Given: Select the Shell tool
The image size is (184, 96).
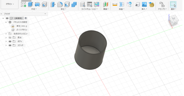Looking at the screenshot, I should [67, 4].
